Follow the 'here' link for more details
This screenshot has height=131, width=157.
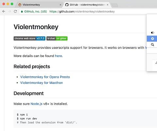[x=59, y=56]
